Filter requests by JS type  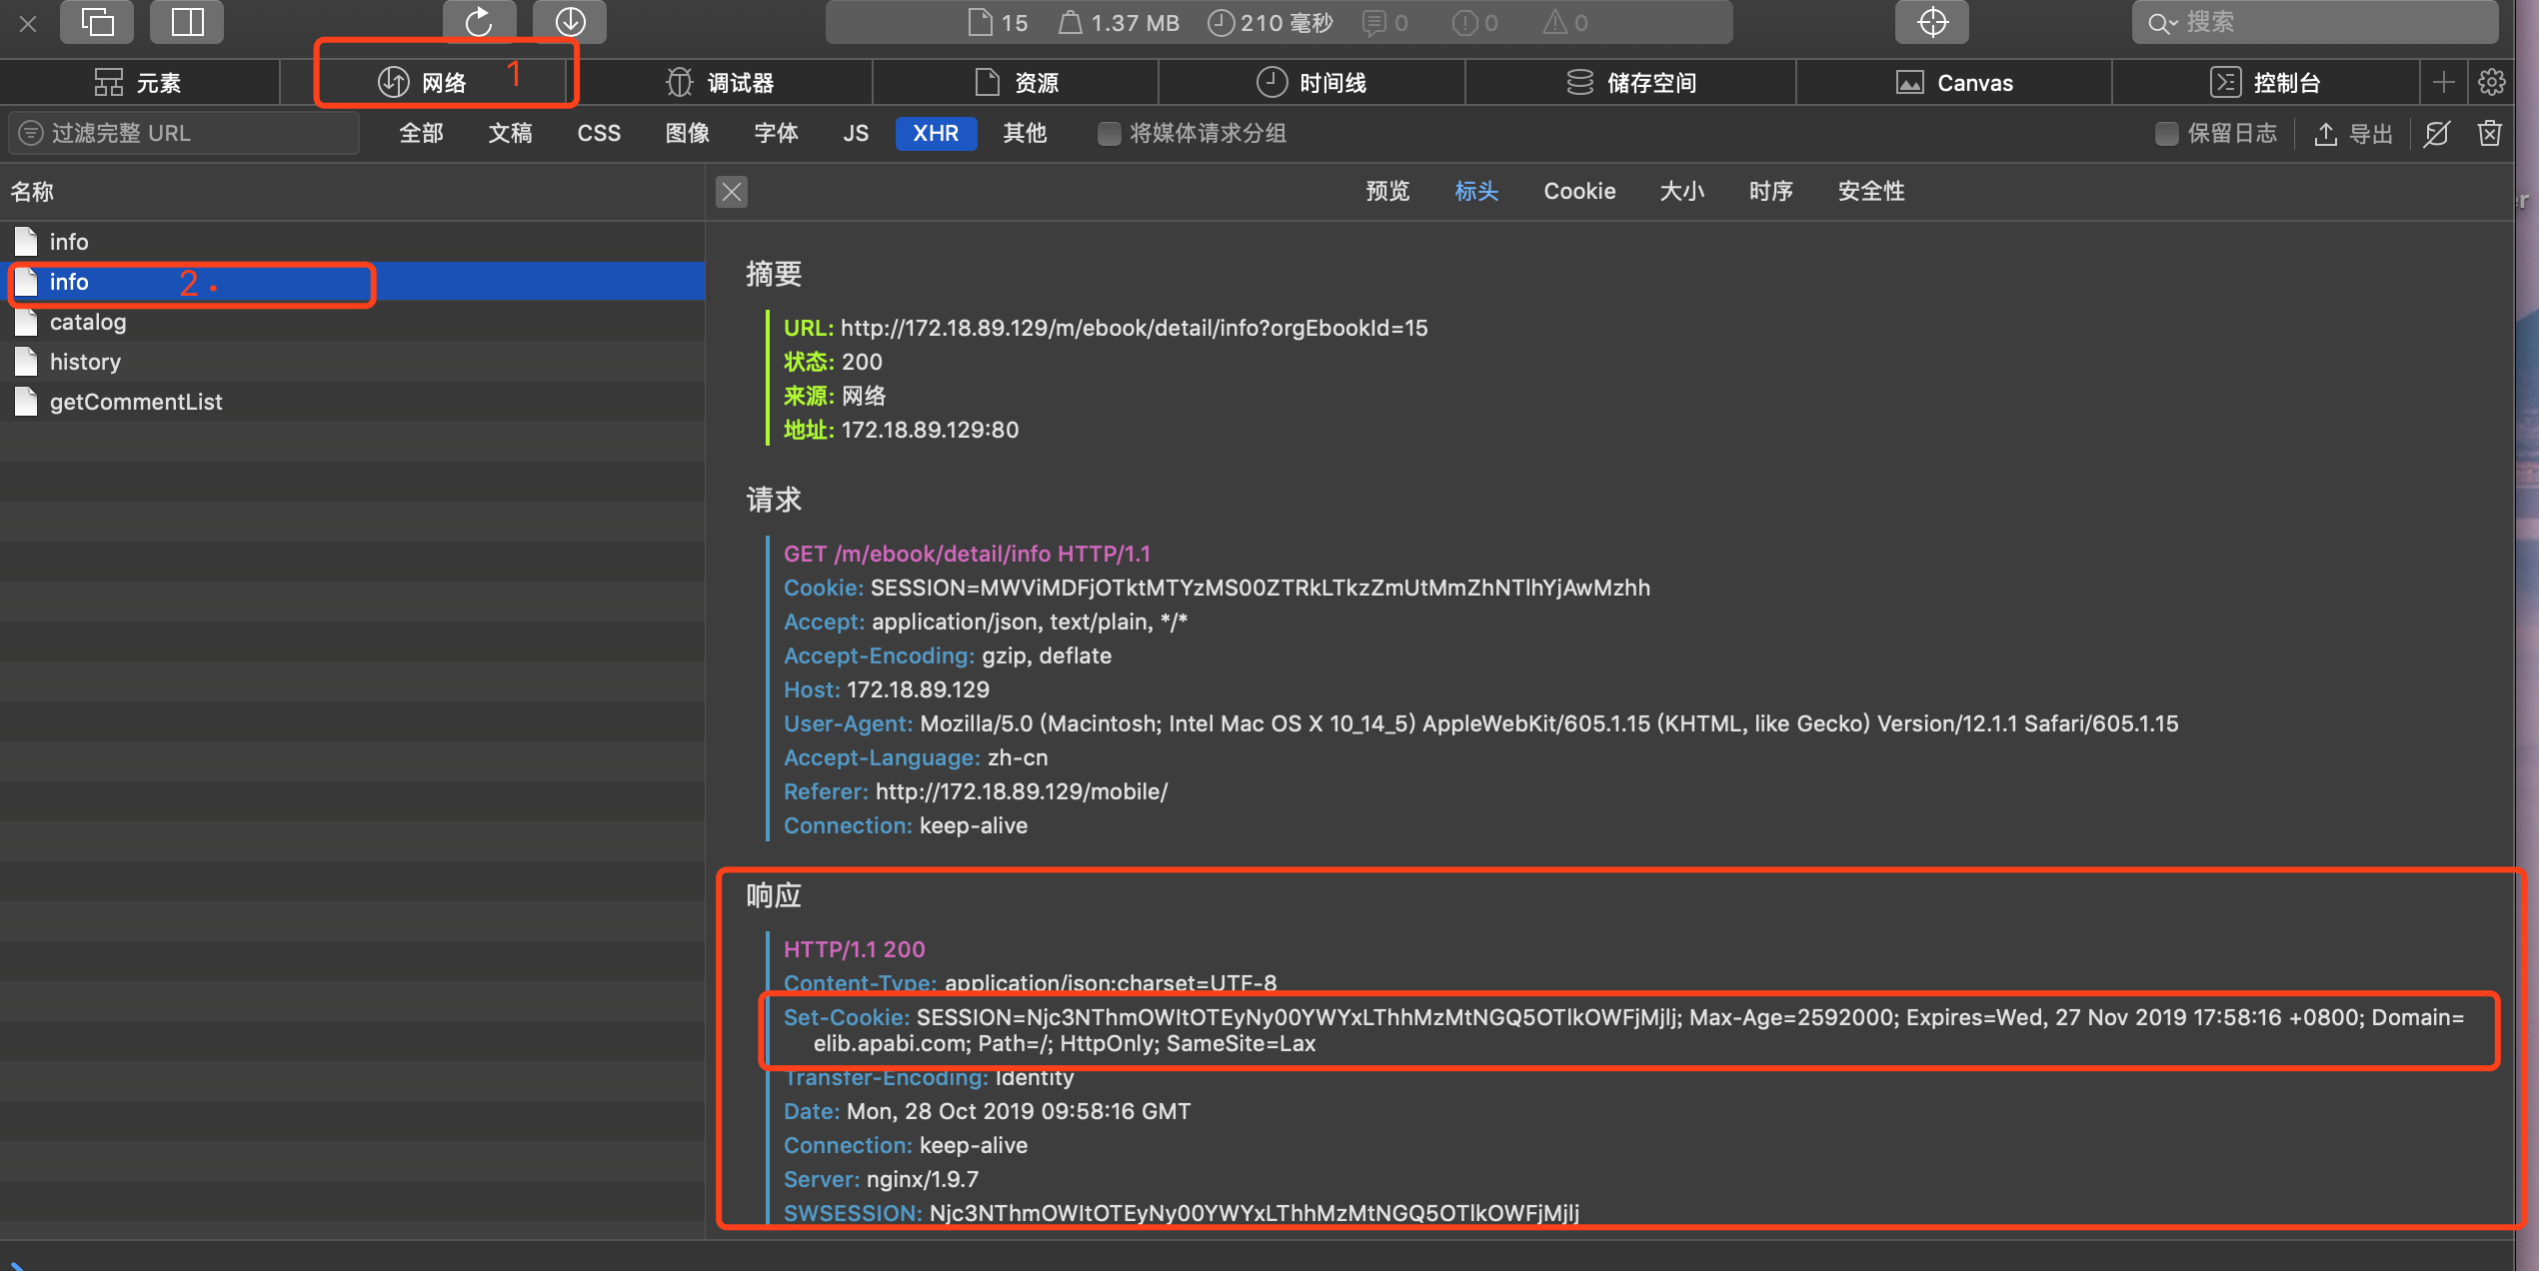click(x=856, y=133)
